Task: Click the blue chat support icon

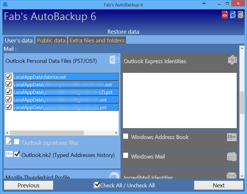Action: pos(233,15)
